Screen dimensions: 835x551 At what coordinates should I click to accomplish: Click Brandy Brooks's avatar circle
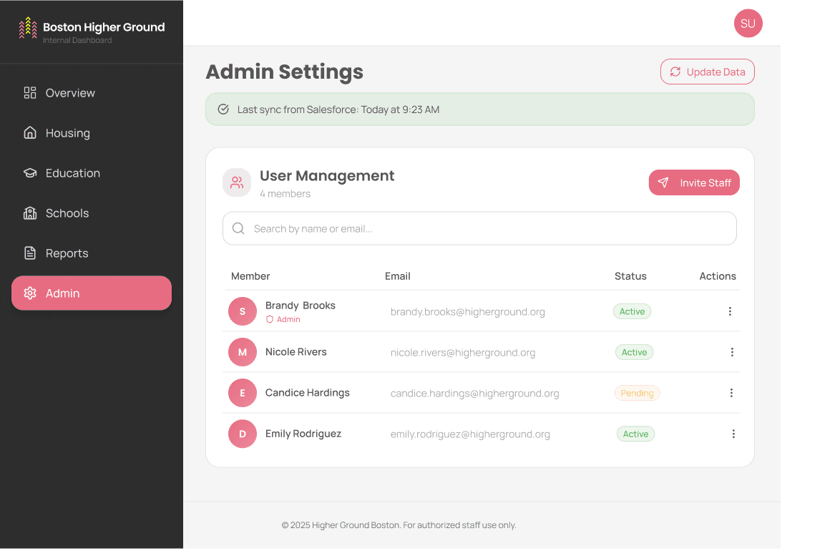[x=243, y=311]
